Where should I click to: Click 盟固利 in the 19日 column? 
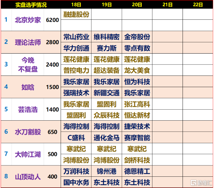[107, 104]
